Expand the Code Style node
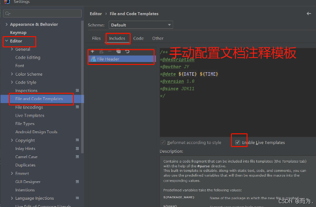Image resolution: width=316 pixels, height=207 pixels. click(x=12, y=83)
